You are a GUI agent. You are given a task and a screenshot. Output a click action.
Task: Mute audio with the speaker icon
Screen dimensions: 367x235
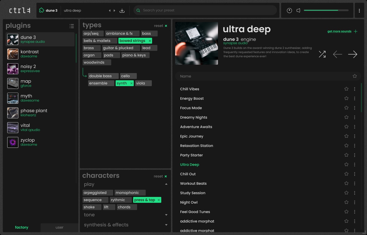298,11
